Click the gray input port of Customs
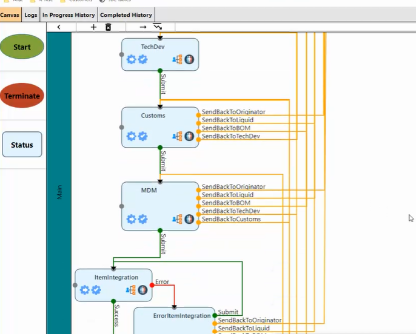416x334 pixels. [x=121, y=127]
